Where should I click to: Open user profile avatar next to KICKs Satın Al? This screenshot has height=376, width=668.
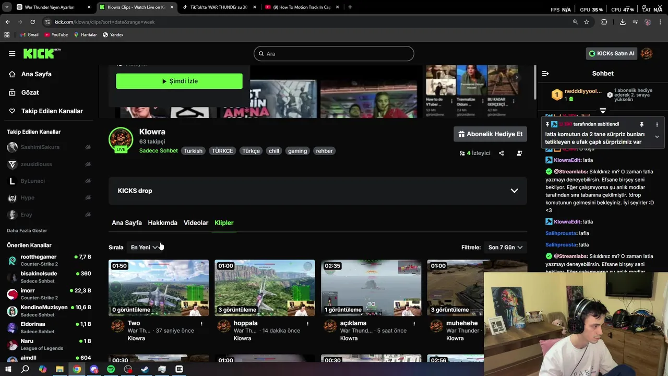(647, 53)
